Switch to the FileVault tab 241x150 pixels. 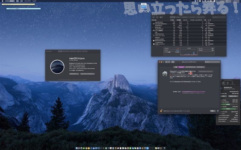(181, 67)
